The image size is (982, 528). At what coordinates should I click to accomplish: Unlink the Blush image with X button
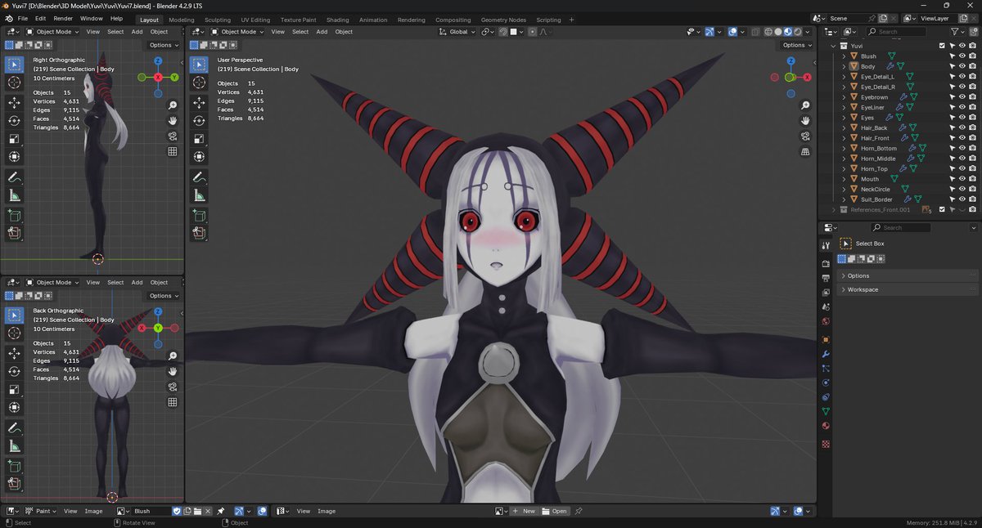pyautogui.click(x=209, y=511)
